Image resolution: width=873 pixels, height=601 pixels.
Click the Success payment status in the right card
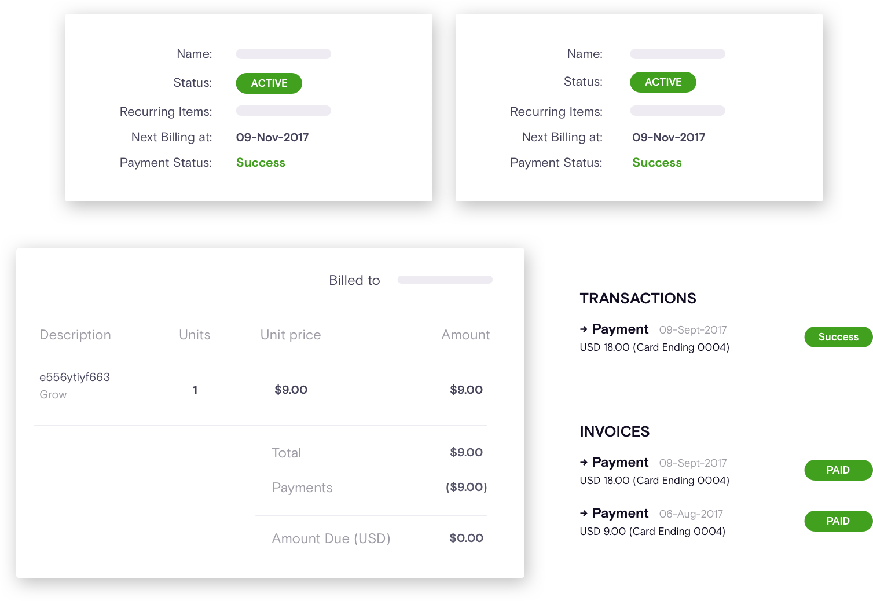coord(656,163)
